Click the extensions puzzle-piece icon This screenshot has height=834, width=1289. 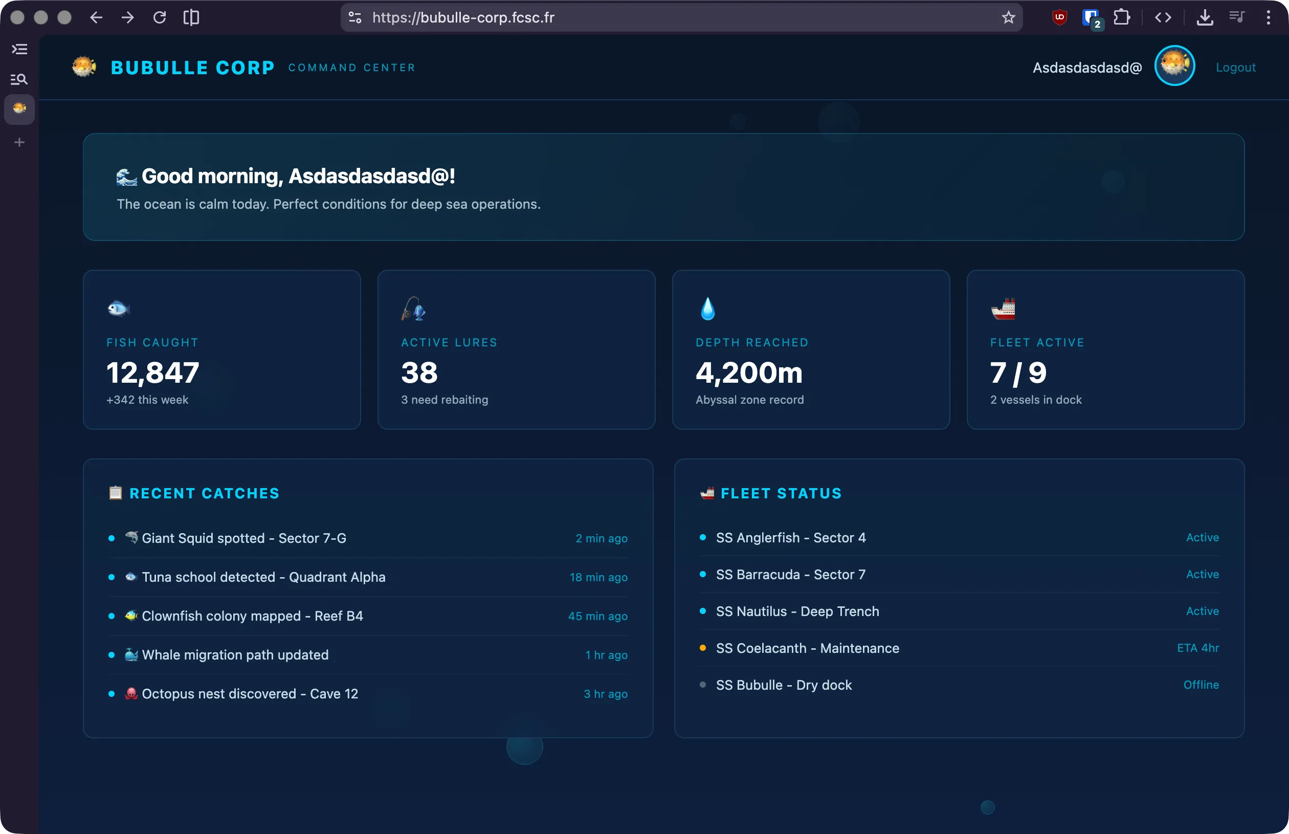(1122, 17)
